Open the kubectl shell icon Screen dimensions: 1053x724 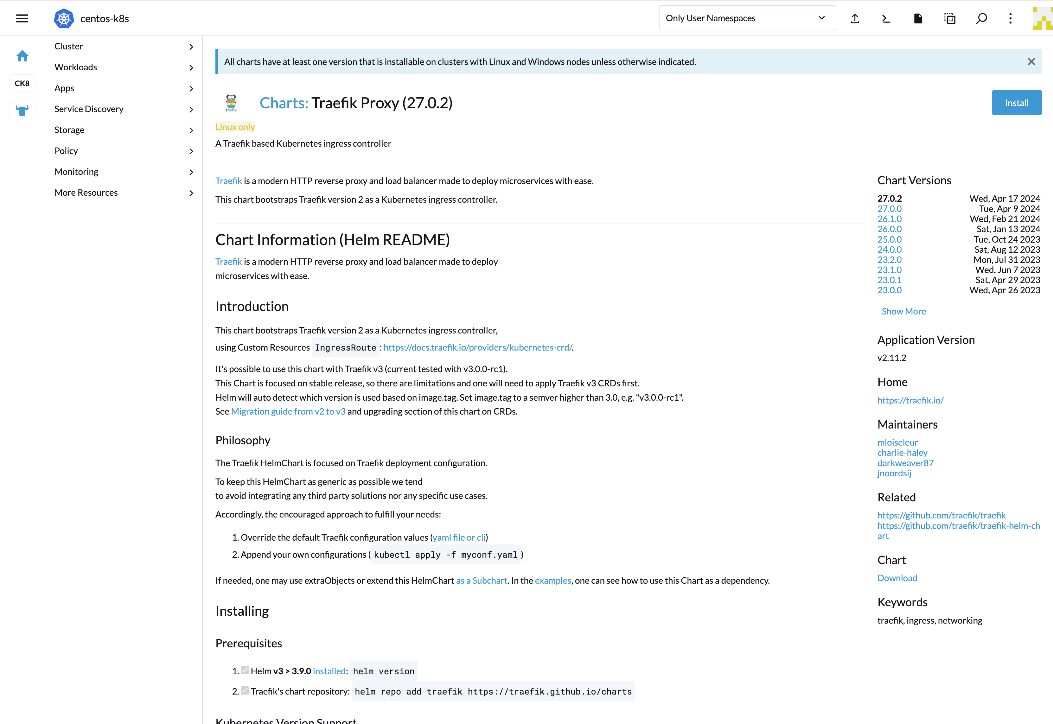(886, 18)
